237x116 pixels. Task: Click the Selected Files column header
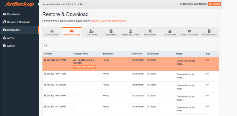point(81,54)
